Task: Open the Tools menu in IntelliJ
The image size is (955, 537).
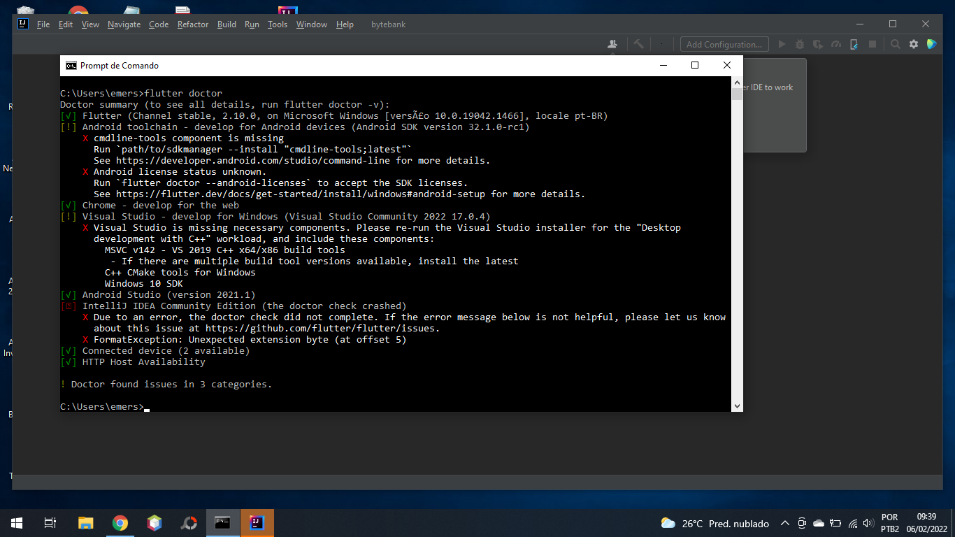Action: 278,24
